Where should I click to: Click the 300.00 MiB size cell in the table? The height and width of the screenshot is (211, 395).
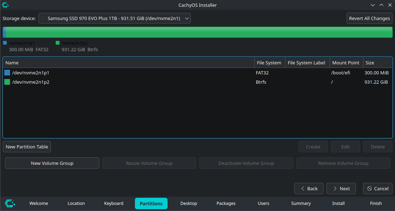[x=376, y=73]
